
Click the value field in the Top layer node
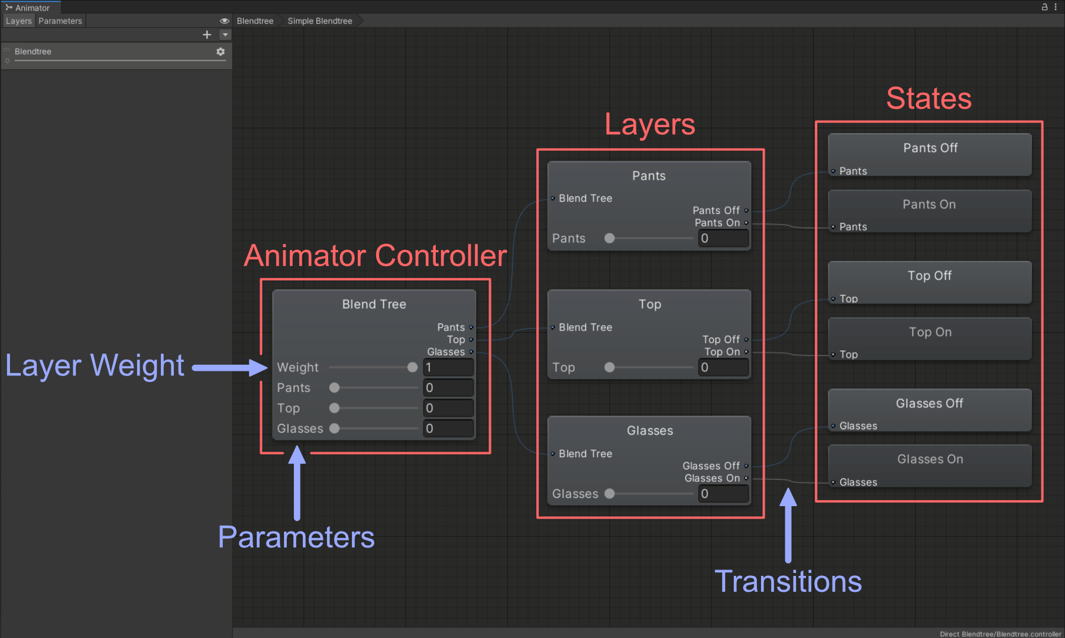point(723,367)
